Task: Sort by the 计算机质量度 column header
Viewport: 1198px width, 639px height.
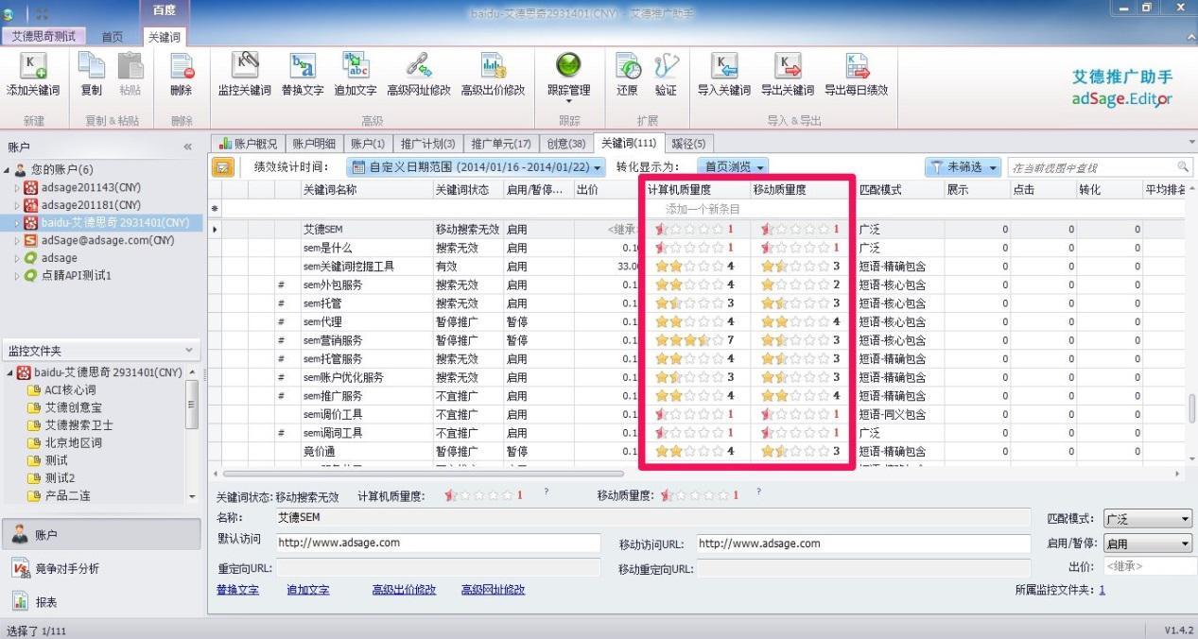Action: click(697, 190)
